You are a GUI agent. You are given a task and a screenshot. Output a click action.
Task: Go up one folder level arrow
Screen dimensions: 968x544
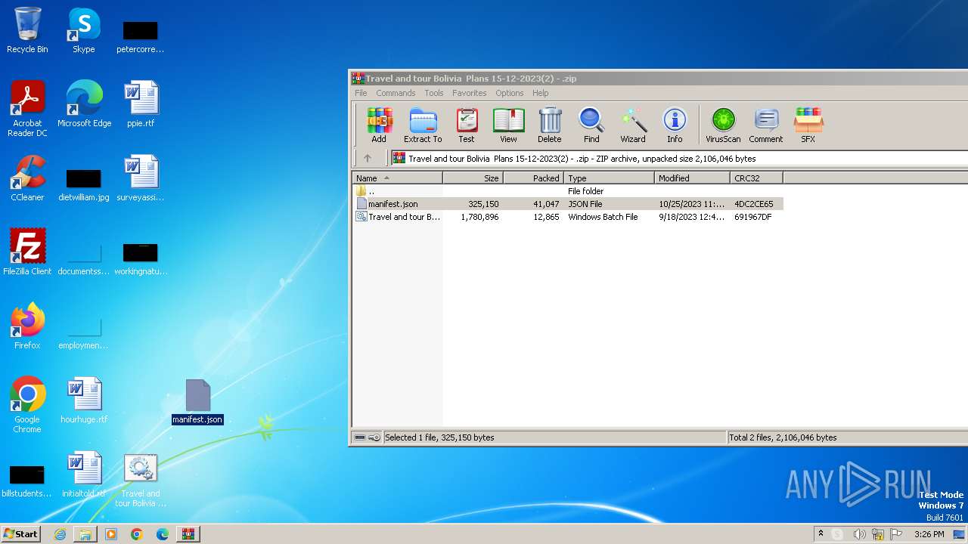(368, 159)
